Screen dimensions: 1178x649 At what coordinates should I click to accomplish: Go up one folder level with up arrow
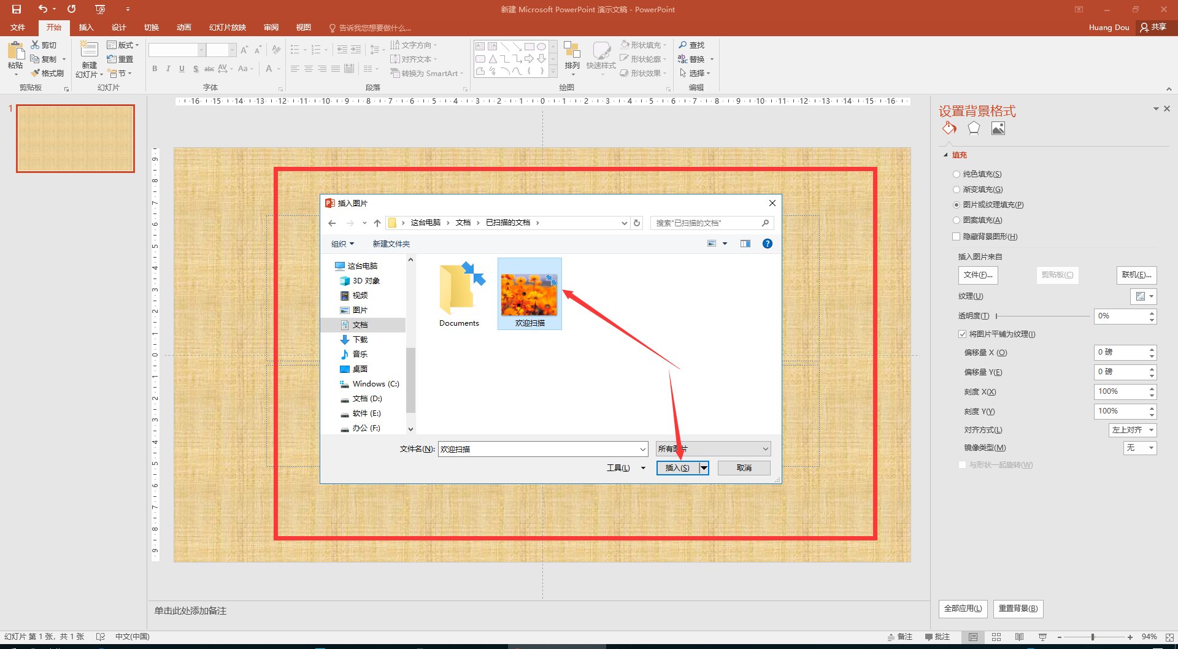click(377, 223)
